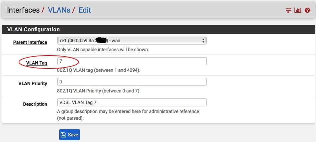Click the Parent Interface label
The height and width of the screenshot is (142, 316).
tap(30, 43)
